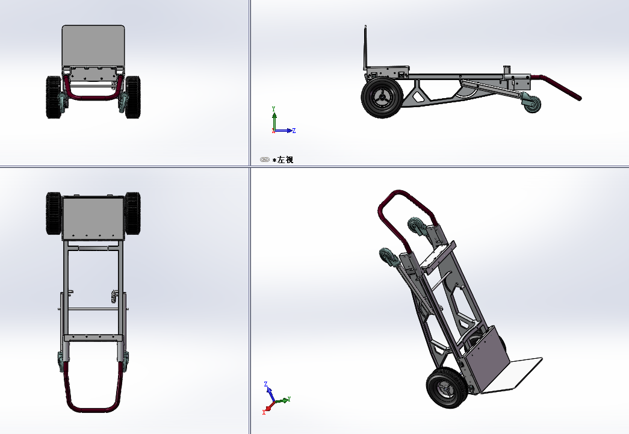Click the Y-Z coordinate triad in the left-view viewport
The width and height of the screenshot is (629, 434).
[x=284, y=120]
